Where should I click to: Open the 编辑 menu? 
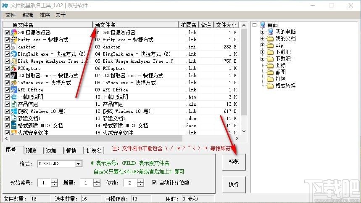pos(28,15)
